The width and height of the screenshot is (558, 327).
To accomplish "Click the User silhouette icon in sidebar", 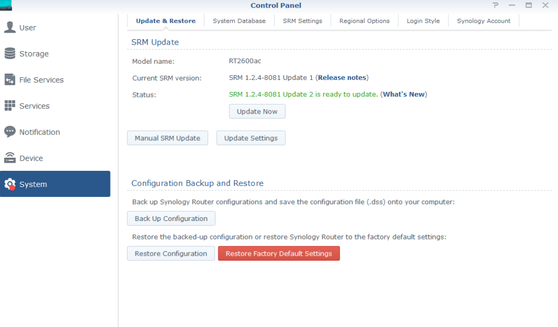I will tap(10, 28).
